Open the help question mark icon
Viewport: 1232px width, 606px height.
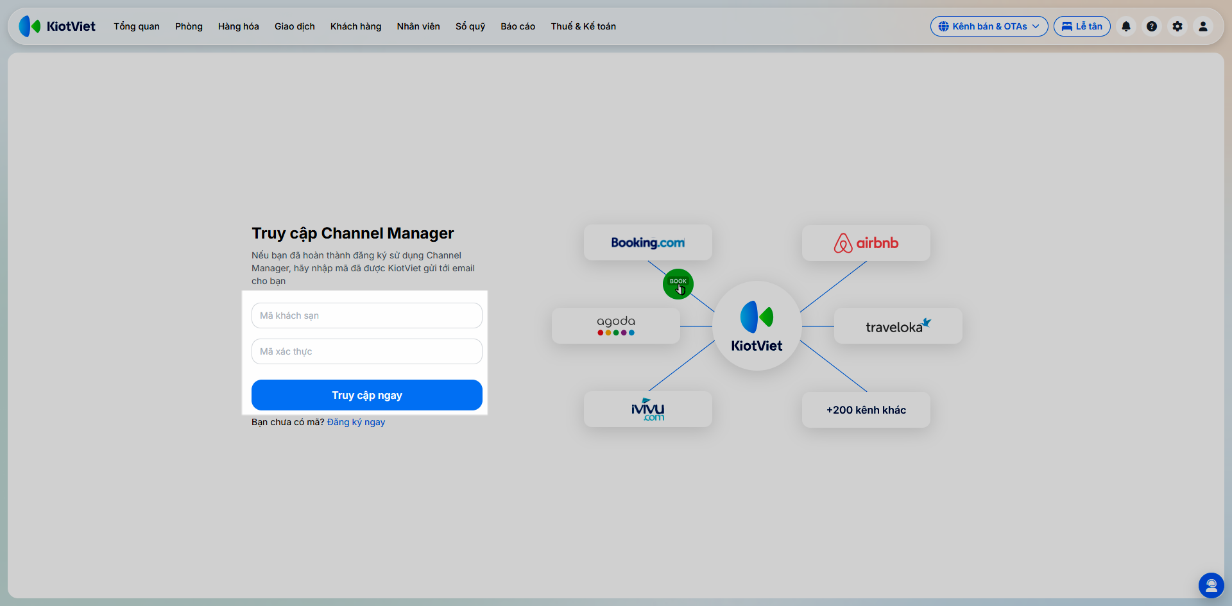[x=1152, y=26]
